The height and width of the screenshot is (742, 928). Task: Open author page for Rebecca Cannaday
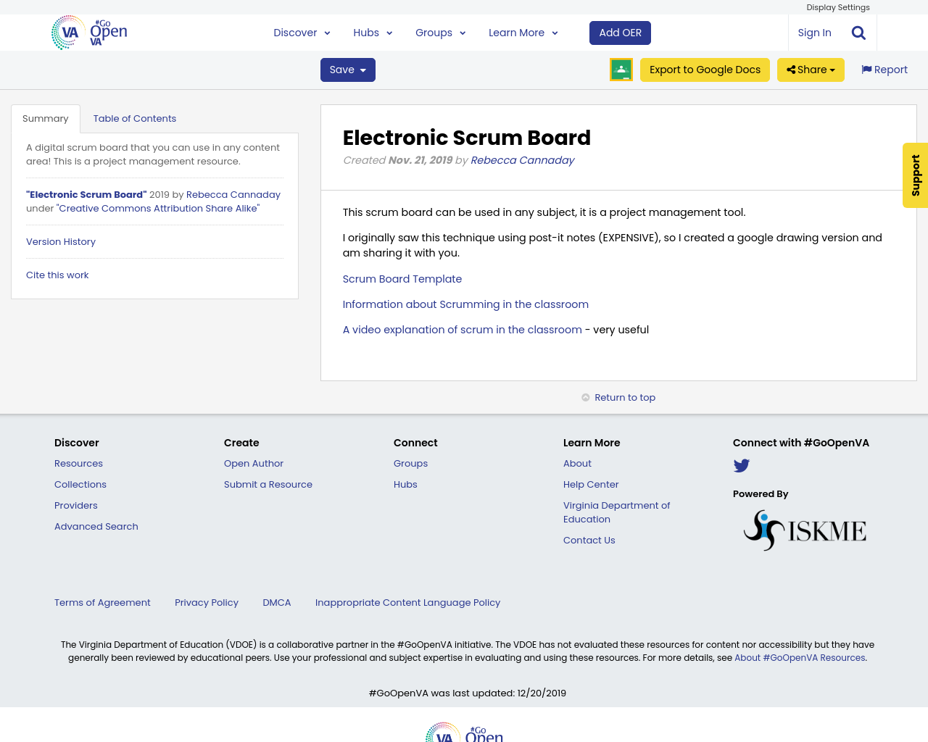tap(522, 159)
